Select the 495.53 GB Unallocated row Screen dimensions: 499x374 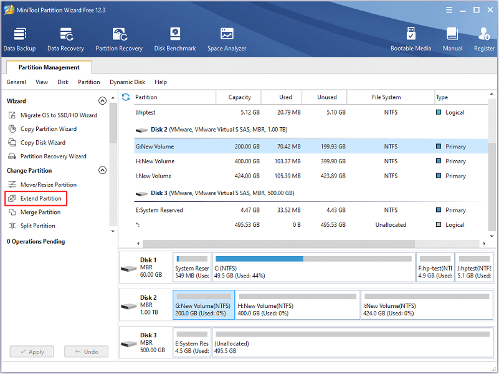pos(311,225)
